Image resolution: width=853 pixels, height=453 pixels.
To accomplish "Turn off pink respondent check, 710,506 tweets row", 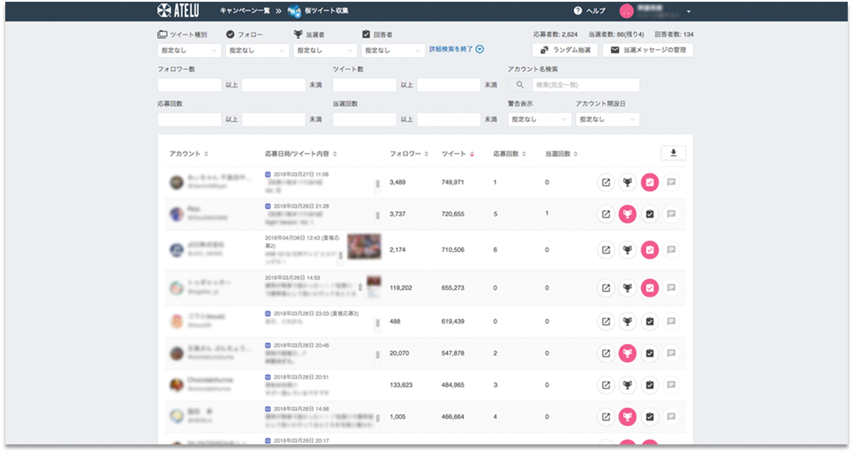I will click(x=650, y=250).
